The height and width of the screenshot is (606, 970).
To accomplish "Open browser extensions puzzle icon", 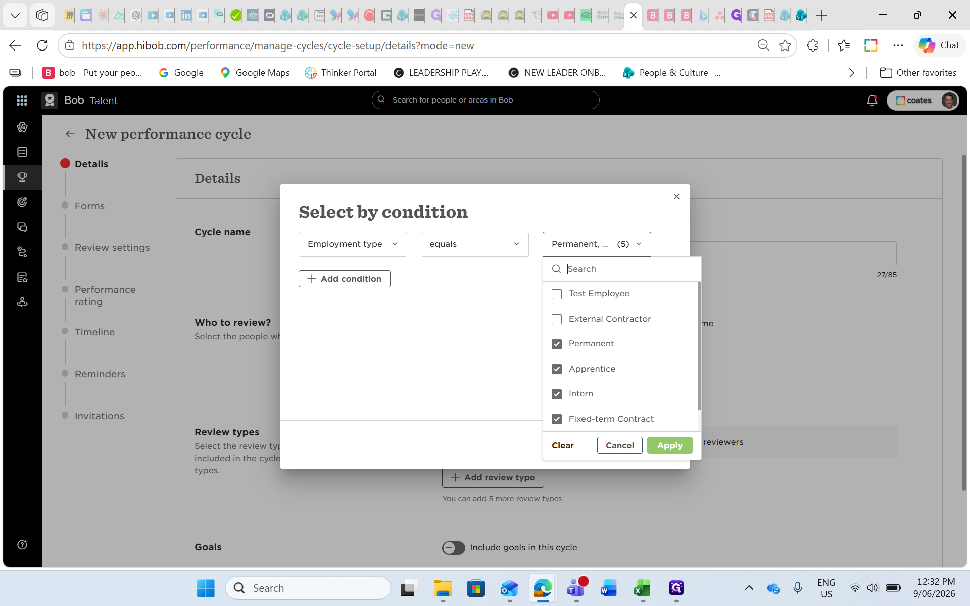I will click(x=812, y=45).
